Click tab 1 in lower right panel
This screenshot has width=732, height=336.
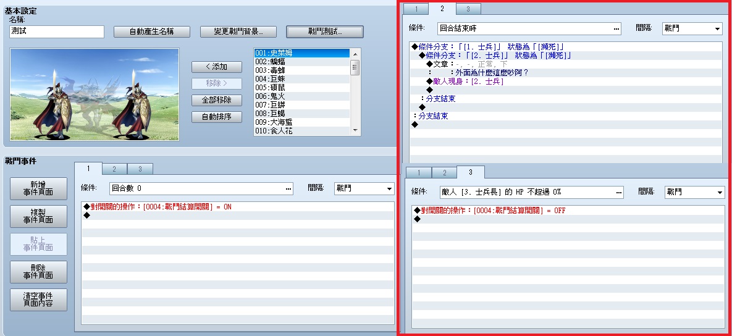pyautogui.click(x=418, y=173)
